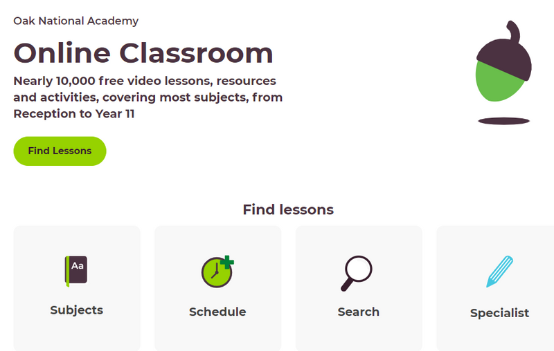Click the 'Aa' letters on the book icon
554x351 pixels.
78,266
